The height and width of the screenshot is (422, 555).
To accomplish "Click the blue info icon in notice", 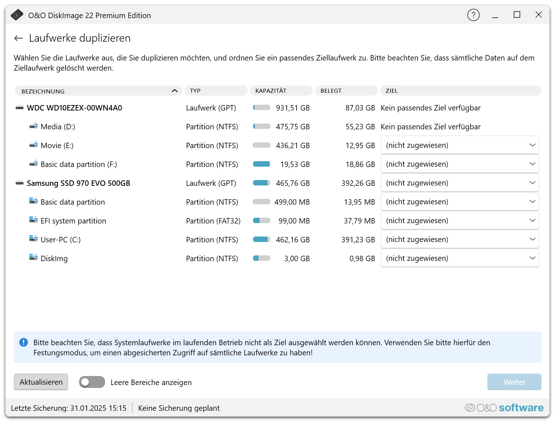I will point(24,343).
